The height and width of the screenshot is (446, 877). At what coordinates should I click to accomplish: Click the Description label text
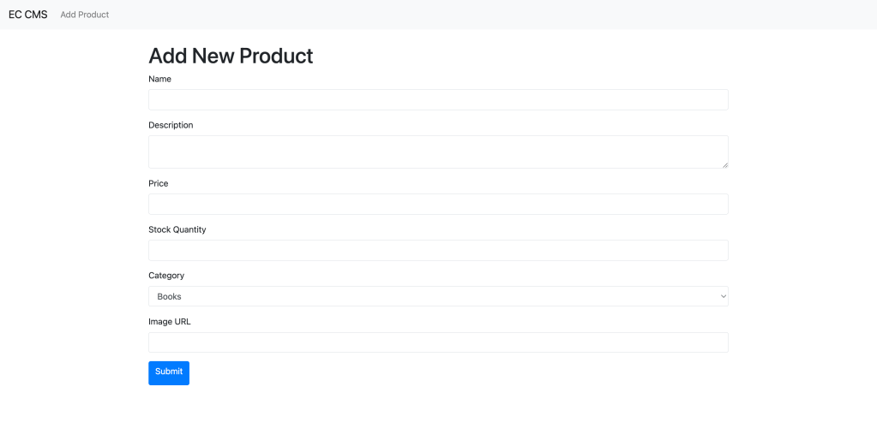(x=171, y=126)
